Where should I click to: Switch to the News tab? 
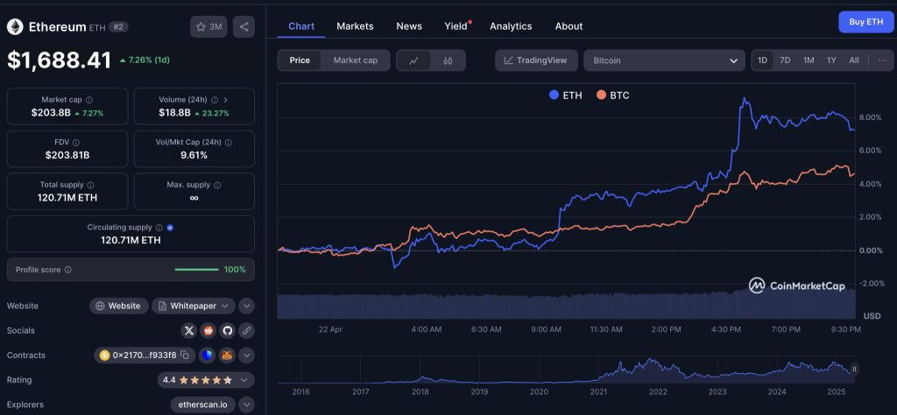(x=409, y=26)
